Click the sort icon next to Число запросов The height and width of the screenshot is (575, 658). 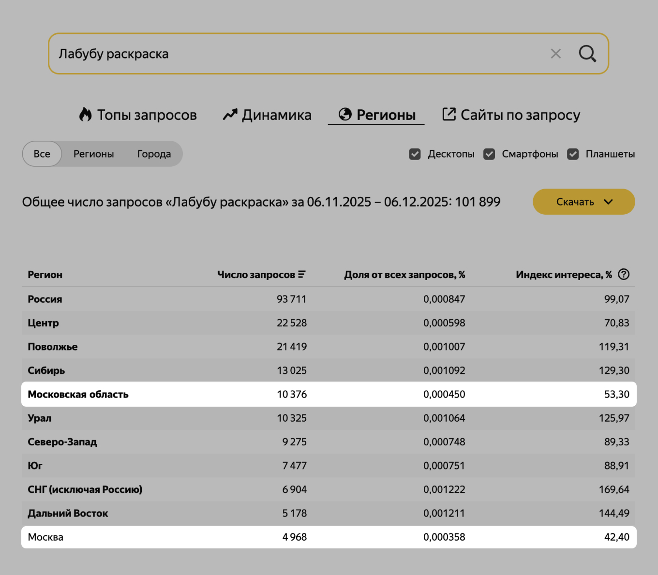(x=302, y=274)
